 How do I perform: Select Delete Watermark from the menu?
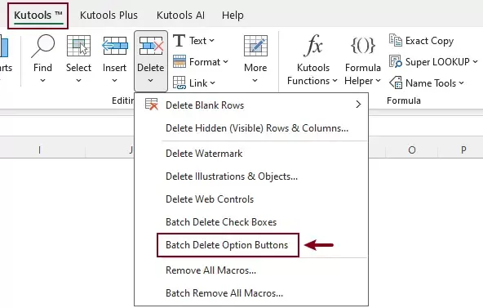point(251,154)
